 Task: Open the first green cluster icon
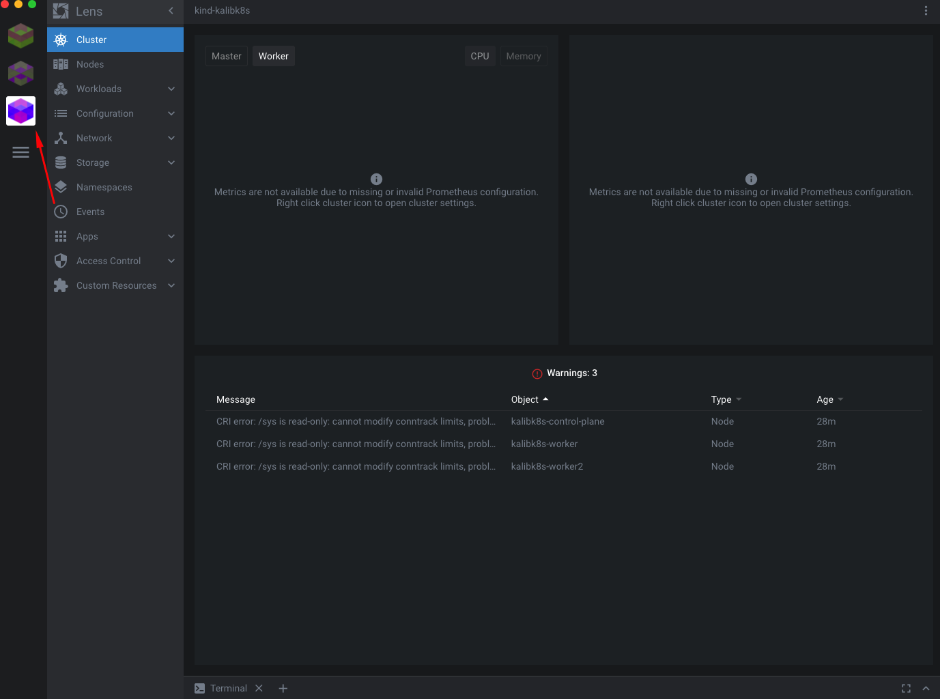tap(20, 35)
